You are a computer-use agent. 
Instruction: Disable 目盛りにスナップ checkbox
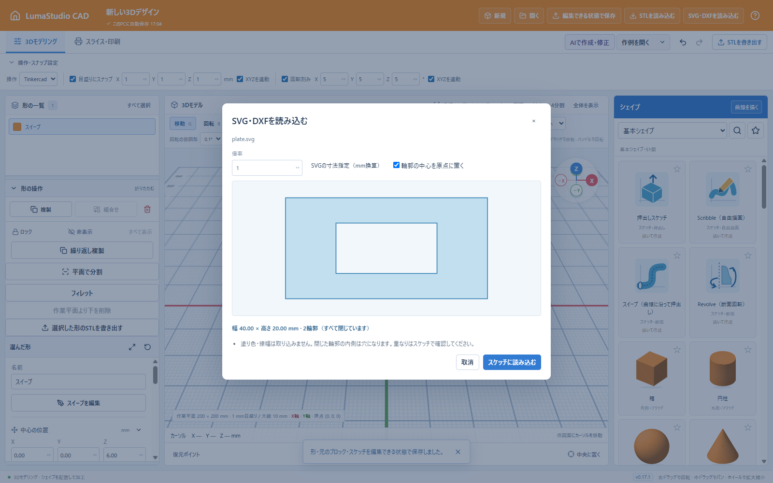tap(72, 79)
